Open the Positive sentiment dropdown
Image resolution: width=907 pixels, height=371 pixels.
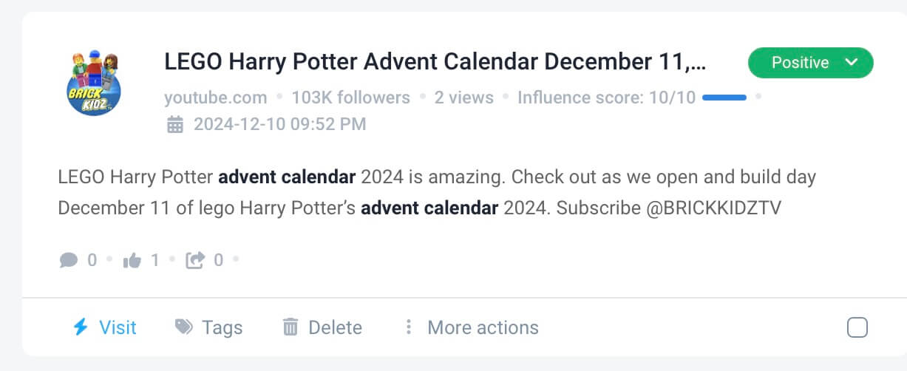[x=800, y=63]
